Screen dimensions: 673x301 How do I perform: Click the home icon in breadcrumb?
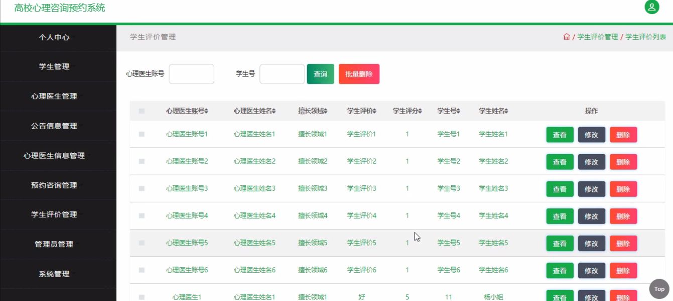(567, 37)
